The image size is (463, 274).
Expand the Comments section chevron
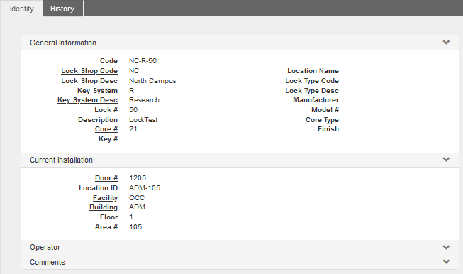(x=446, y=262)
